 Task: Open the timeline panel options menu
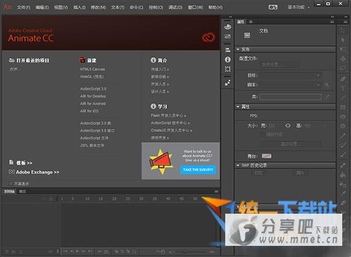[x=216, y=191]
